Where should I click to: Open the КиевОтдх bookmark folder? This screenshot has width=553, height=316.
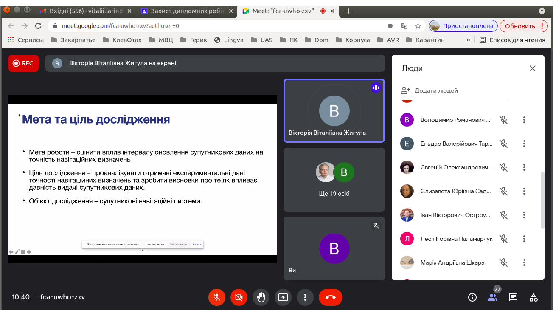122,40
